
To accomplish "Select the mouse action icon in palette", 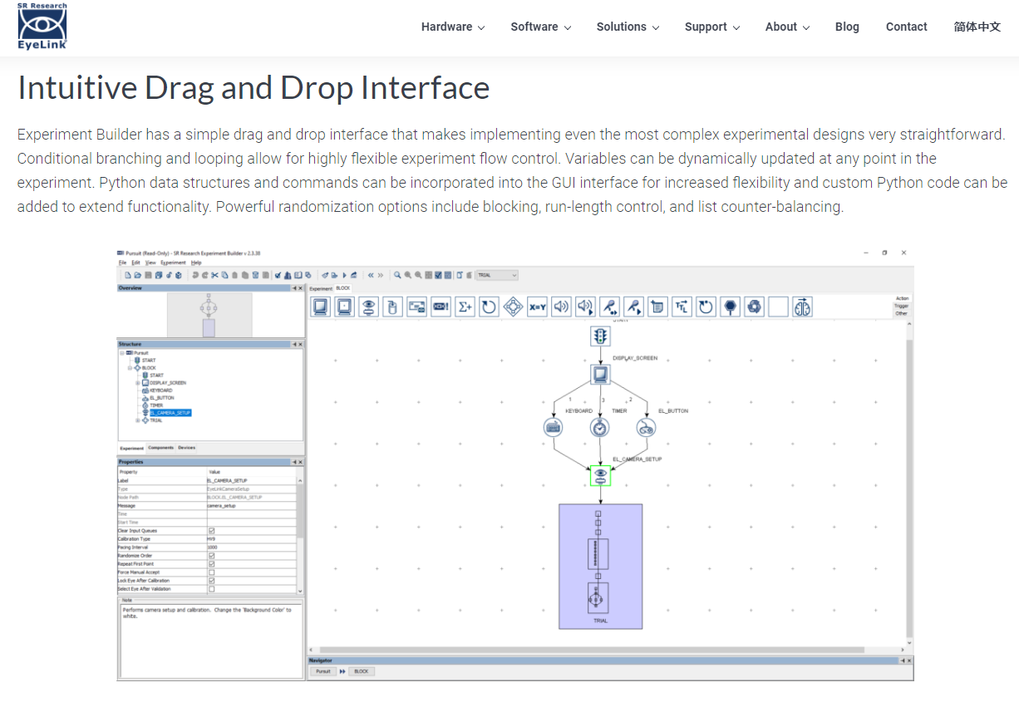I will pyautogui.click(x=393, y=307).
